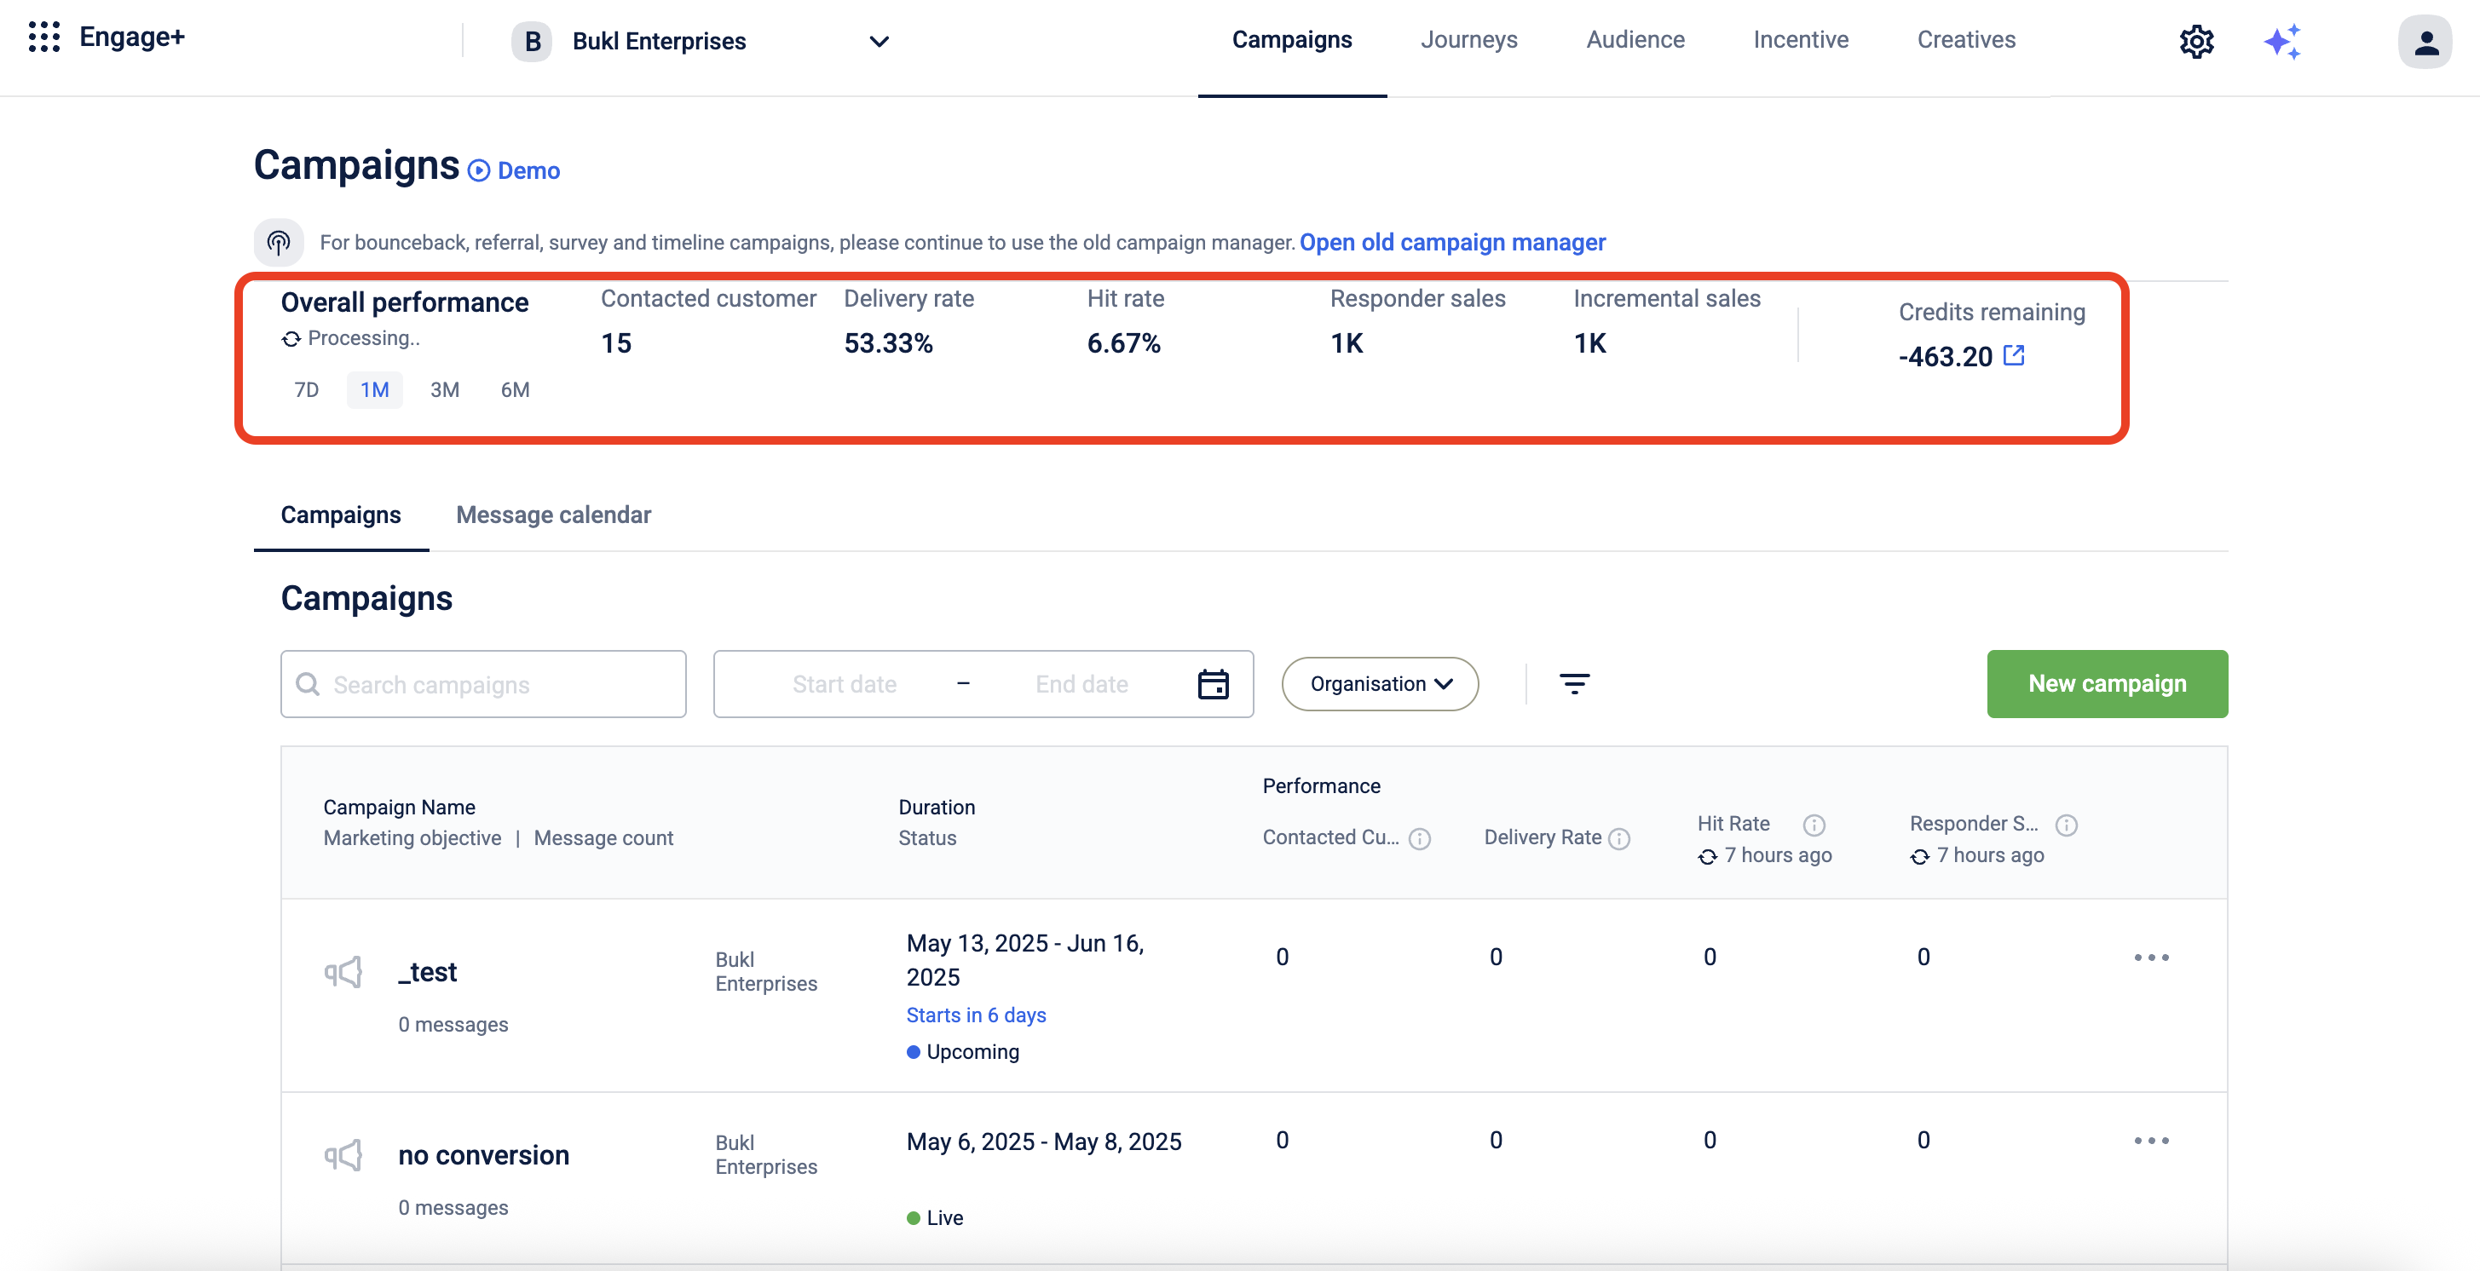This screenshot has width=2480, height=1271.
Task: Open the campaign filter icon
Action: click(x=1574, y=684)
